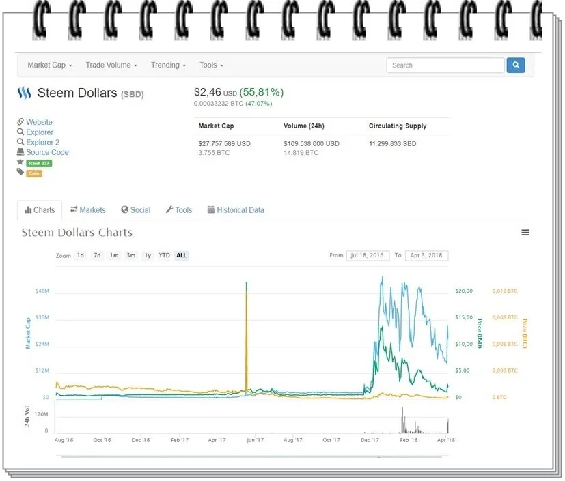Click the Volume (24h) table header
The image size is (565, 481).
click(x=304, y=126)
